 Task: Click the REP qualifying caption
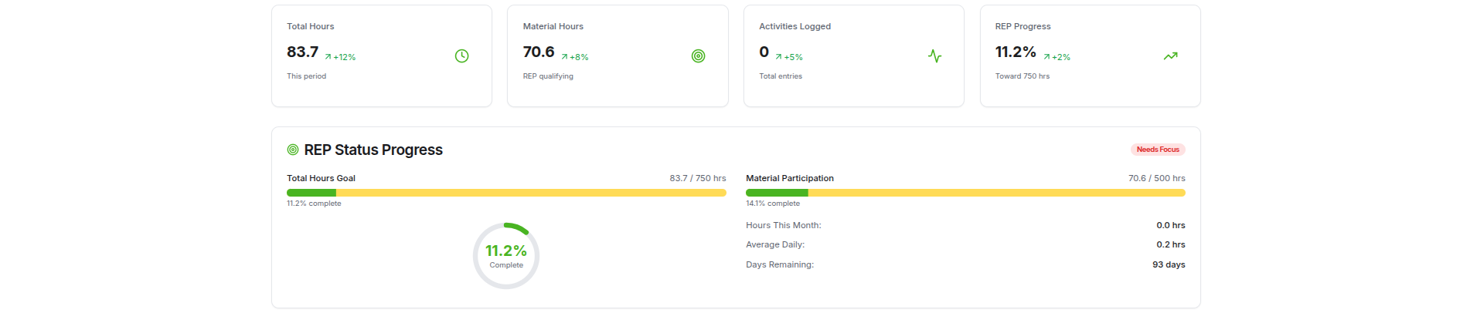click(x=548, y=76)
